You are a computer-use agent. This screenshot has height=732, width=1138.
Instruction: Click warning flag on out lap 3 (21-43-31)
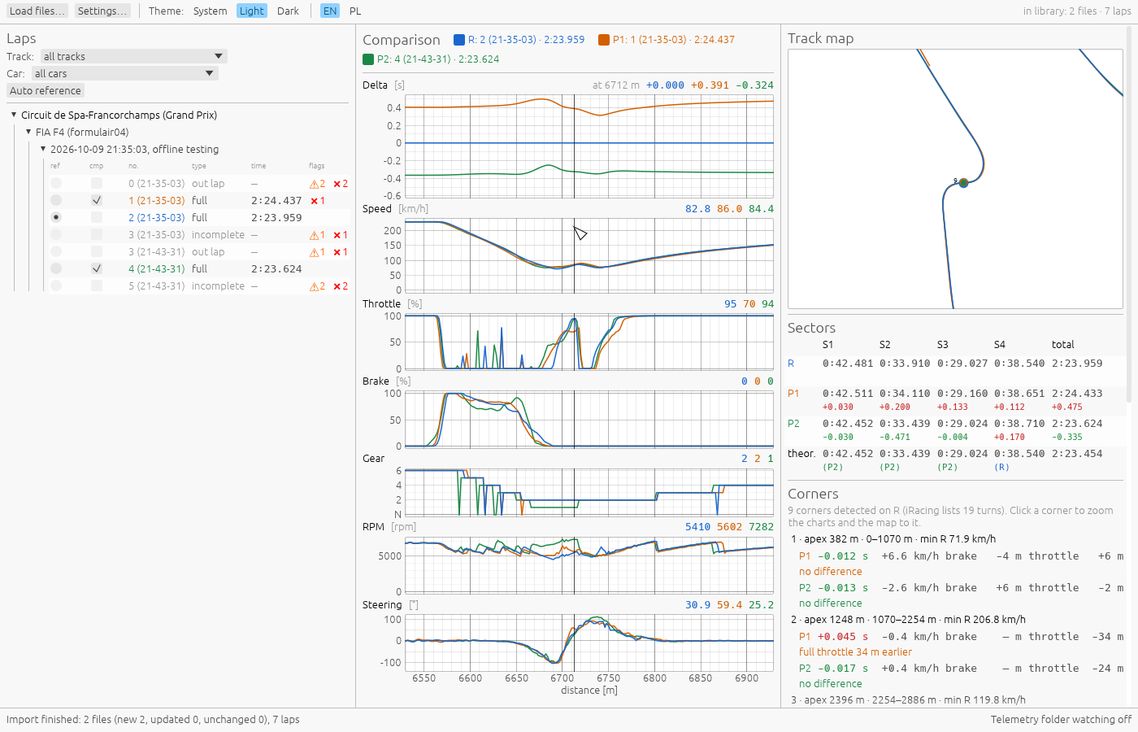tap(317, 252)
